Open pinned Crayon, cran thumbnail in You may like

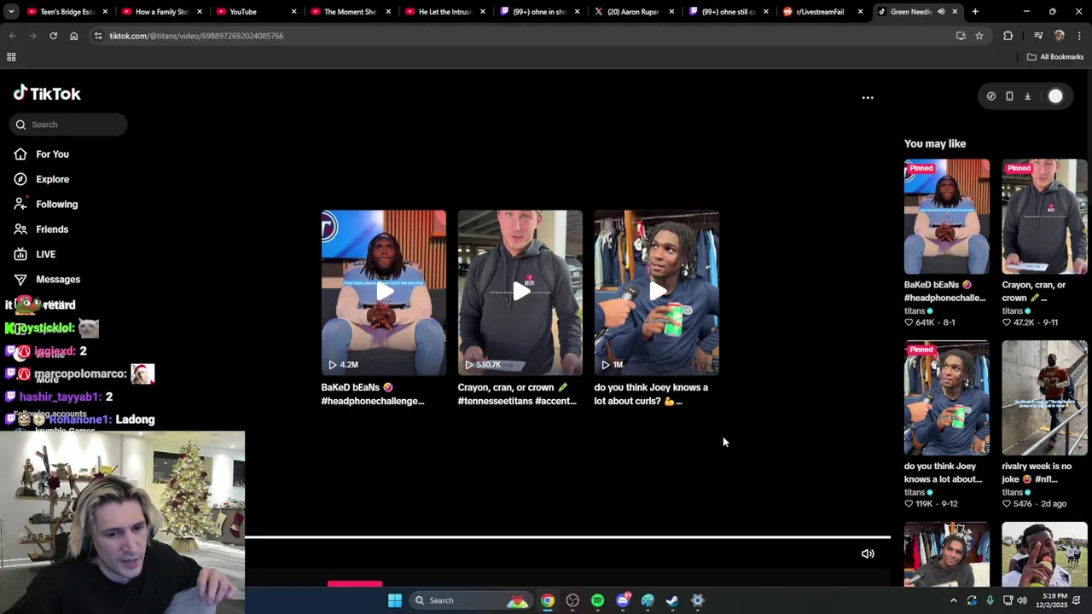pos(1044,217)
